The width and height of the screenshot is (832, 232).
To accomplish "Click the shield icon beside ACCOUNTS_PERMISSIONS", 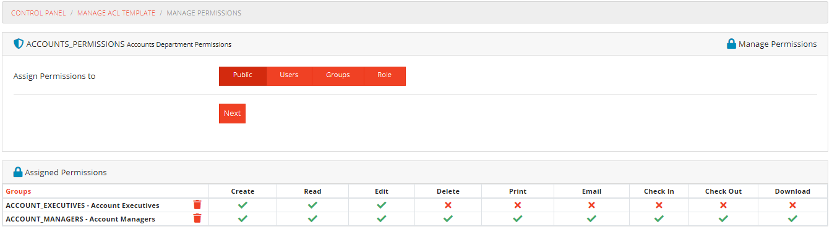I will click(19, 44).
